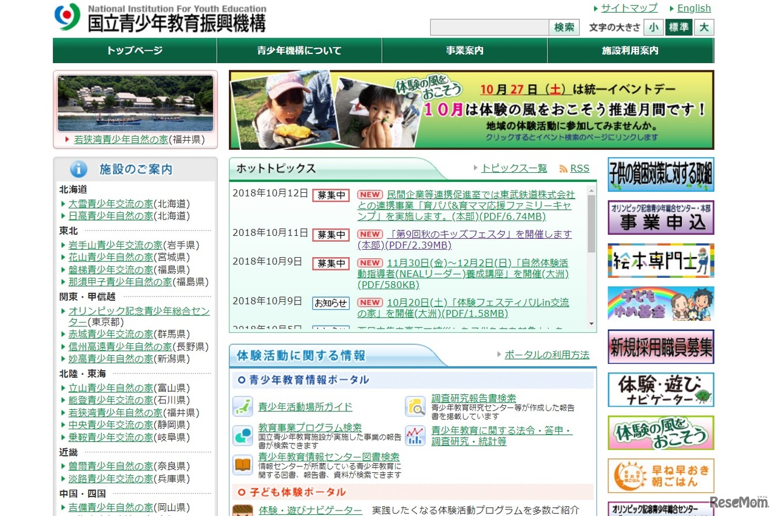The height and width of the screenshot is (516, 777).
Task: Open the 青少年機構について menu
Action: 299,51
